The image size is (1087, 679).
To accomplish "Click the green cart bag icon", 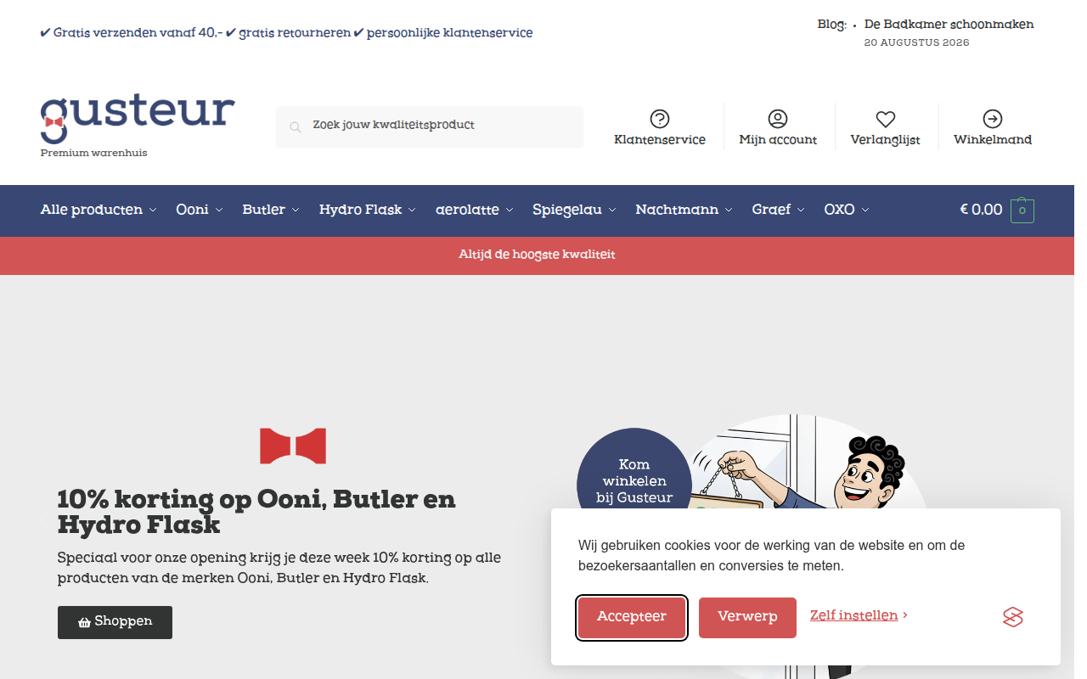I will pyautogui.click(x=1022, y=210).
